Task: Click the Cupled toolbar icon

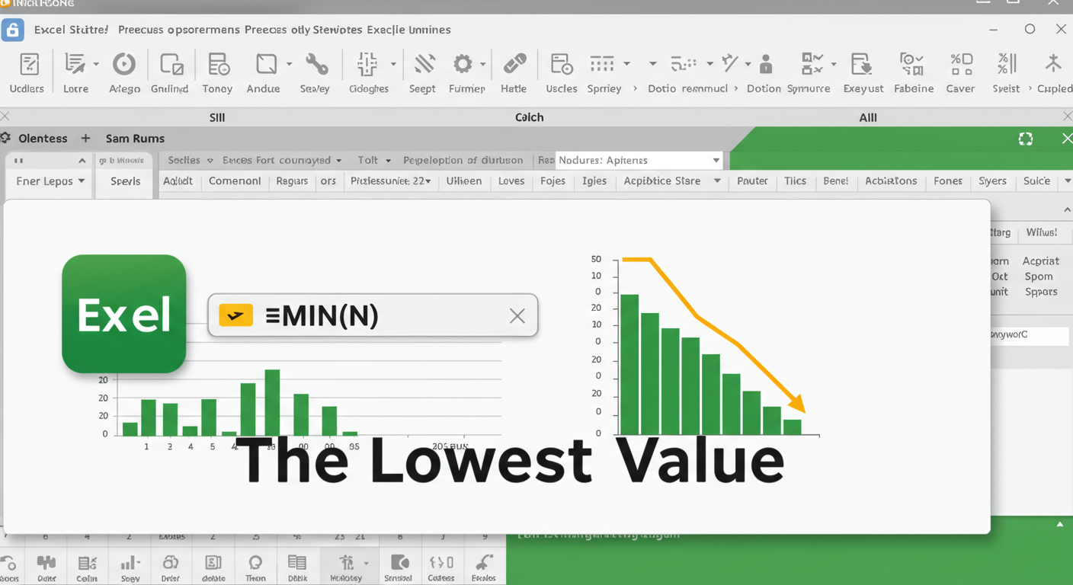Action: (x=1054, y=64)
